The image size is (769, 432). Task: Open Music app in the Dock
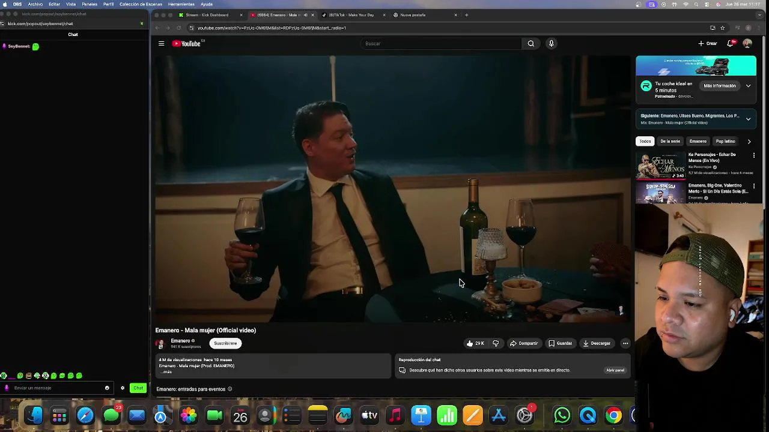395,415
